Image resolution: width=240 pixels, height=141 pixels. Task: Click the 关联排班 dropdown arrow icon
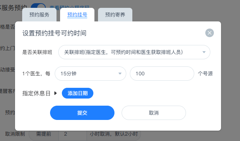click(204, 52)
